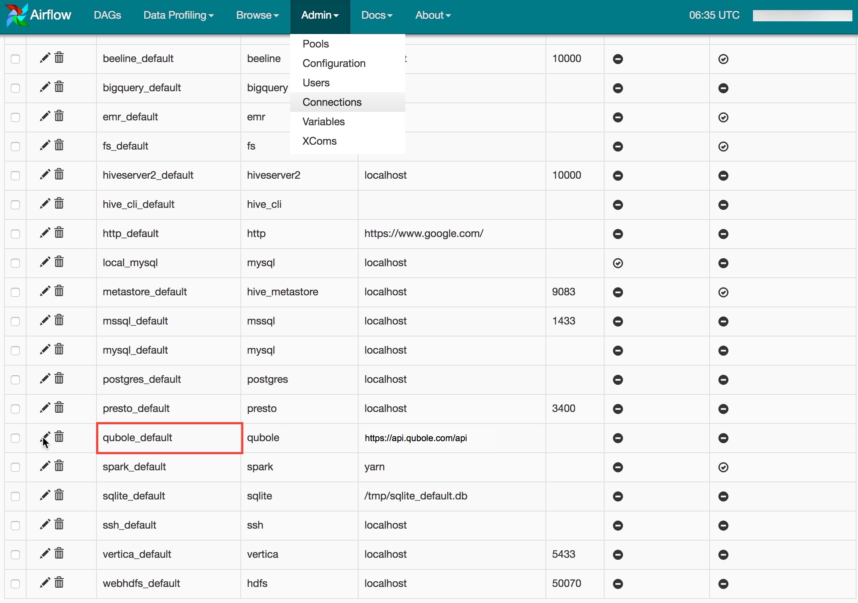This screenshot has height=603, width=858.
Task: Edit the ssh_default connection
Action: coord(45,524)
